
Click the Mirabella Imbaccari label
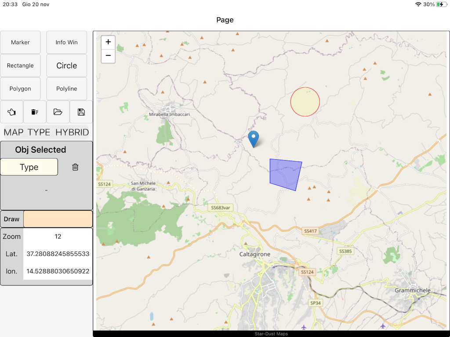point(169,115)
